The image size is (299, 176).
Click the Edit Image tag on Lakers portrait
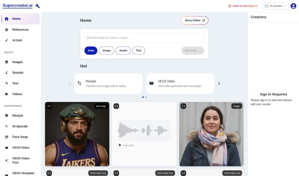101,106
